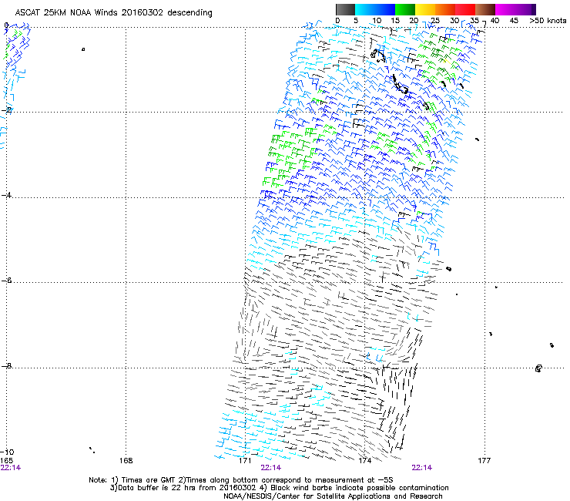
Task: Click the purple 22:14 time right of 171
Action: (271, 468)
